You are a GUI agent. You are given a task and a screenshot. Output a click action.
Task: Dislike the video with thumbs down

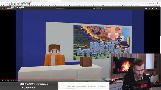pyautogui.click(x=73, y=87)
